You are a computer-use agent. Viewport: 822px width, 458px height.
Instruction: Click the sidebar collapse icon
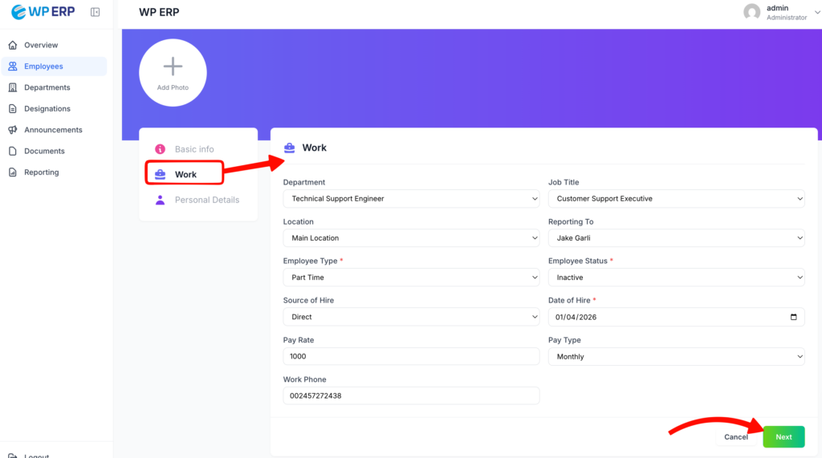pos(96,12)
